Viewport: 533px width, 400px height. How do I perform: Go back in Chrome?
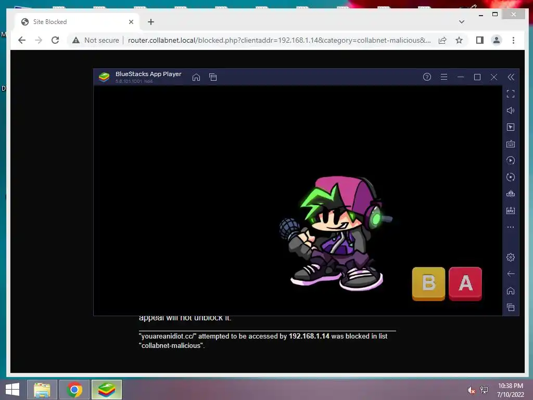point(22,40)
